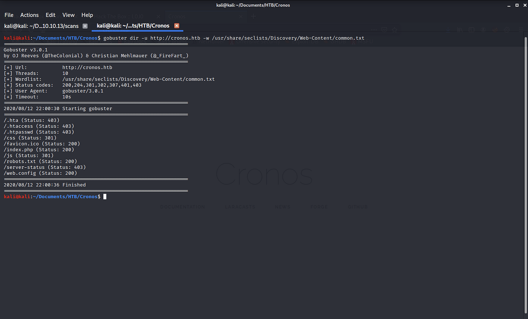Select the HTB/Cronos terminal tab
528x319 pixels.
[133, 26]
